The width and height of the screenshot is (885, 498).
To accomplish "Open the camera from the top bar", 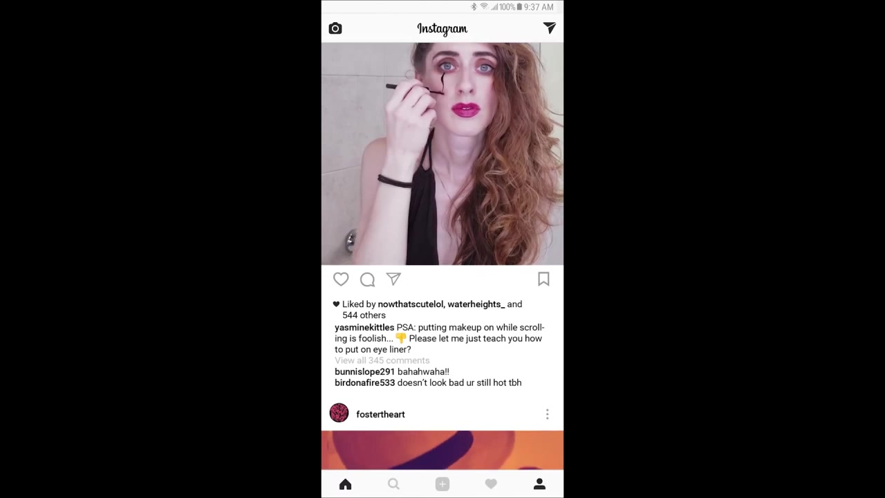I will pyautogui.click(x=335, y=28).
